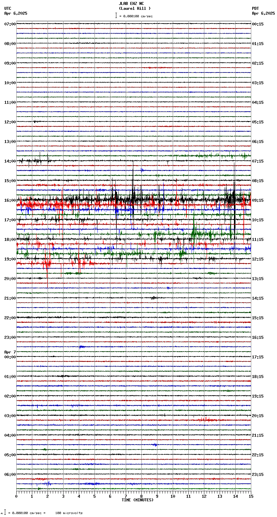Image resolution: width=277 pixels, height=517 pixels.
Task: Click the 10:15 PDT time label
Action: [258, 220]
